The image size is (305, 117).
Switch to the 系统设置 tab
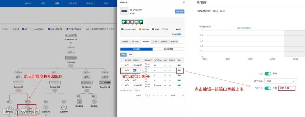pos(174,42)
